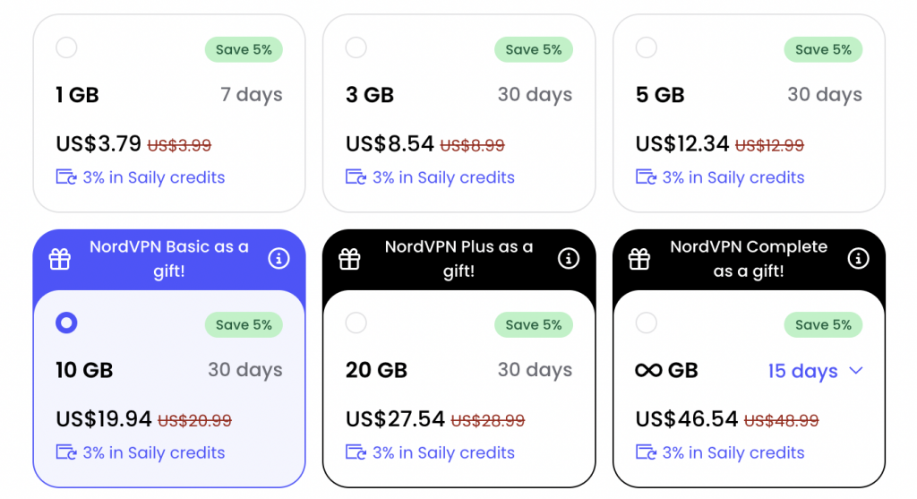The width and height of the screenshot is (917, 499).
Task: Select the 3 GB plan radio button
Action: (356, 47)
